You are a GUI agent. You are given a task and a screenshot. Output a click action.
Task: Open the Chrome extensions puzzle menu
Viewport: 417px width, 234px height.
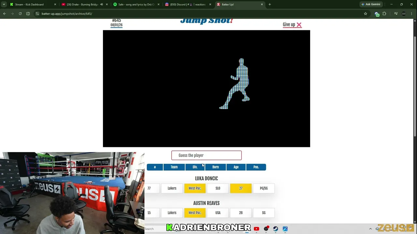384,14
